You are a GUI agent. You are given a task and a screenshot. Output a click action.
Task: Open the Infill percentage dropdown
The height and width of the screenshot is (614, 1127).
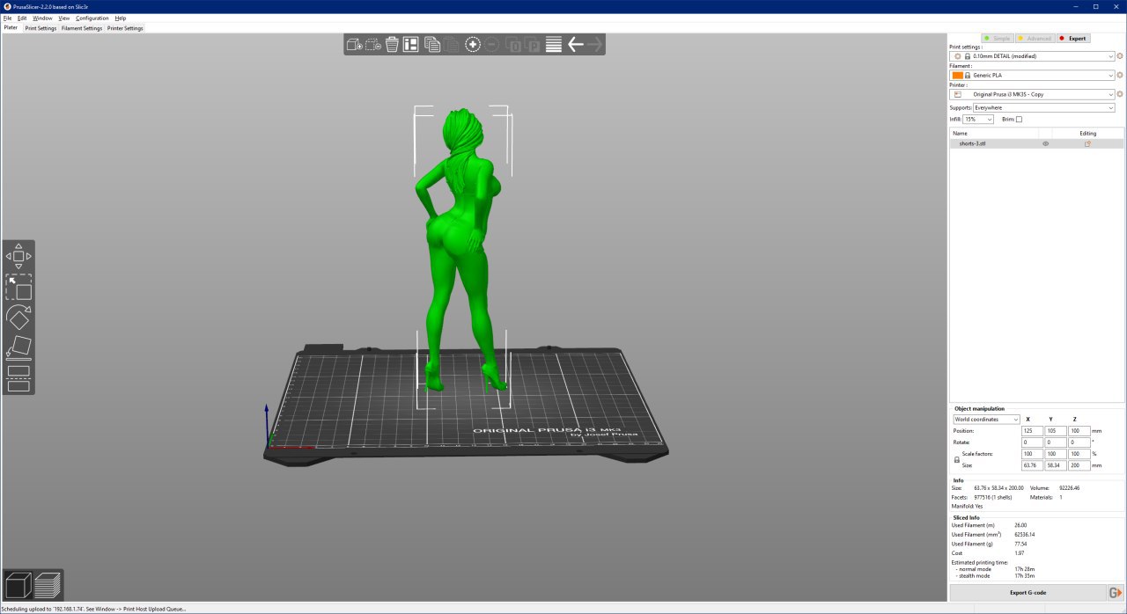[x=978, y=119]
